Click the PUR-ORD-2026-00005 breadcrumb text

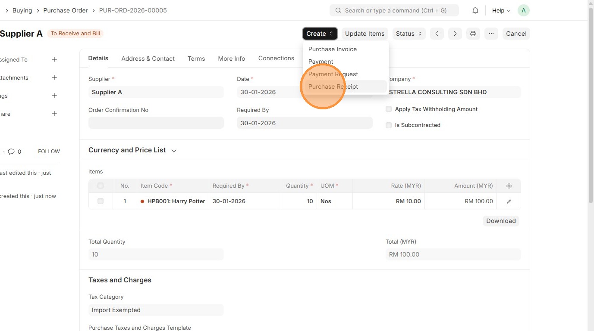click(x=133, y=10)
